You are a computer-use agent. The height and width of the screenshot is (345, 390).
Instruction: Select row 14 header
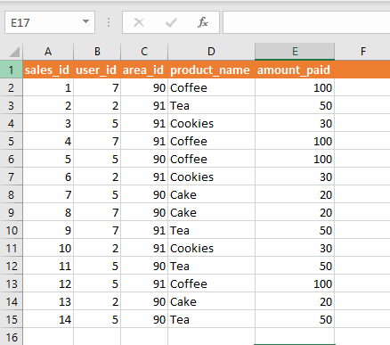pyautogui.click(x=12, y=301)
